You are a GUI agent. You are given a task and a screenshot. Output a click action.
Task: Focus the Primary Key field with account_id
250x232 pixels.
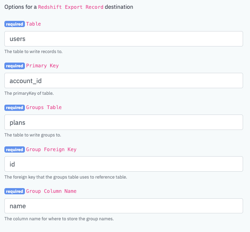click(x=124, y=81)
